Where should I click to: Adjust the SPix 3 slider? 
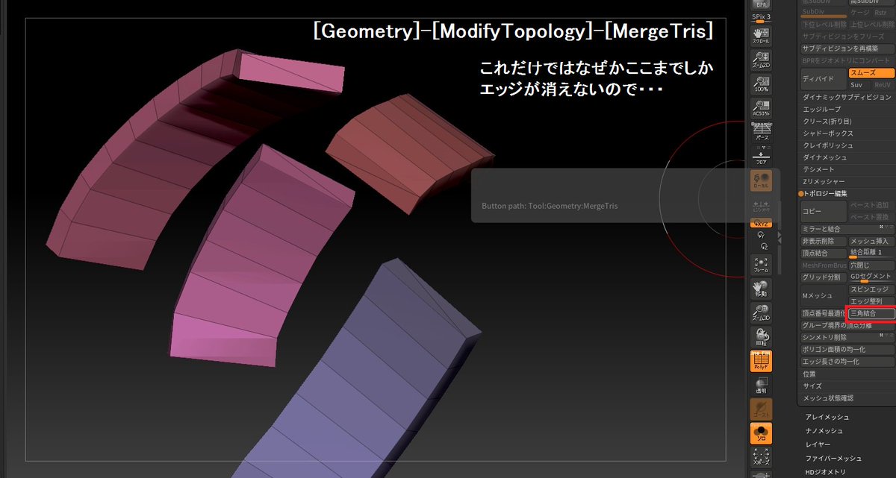762,17
